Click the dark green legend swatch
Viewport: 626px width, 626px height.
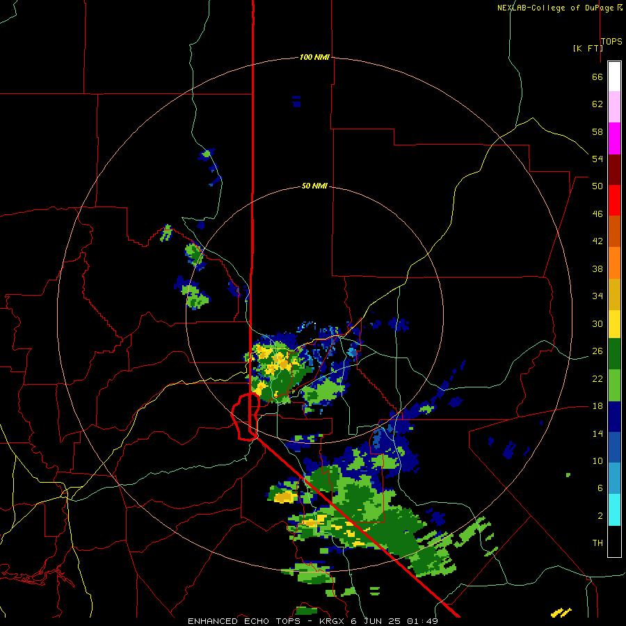[x=614, y=354]
